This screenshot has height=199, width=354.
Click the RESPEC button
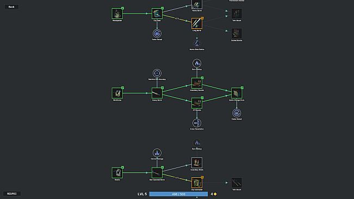[x=12, y=194]
